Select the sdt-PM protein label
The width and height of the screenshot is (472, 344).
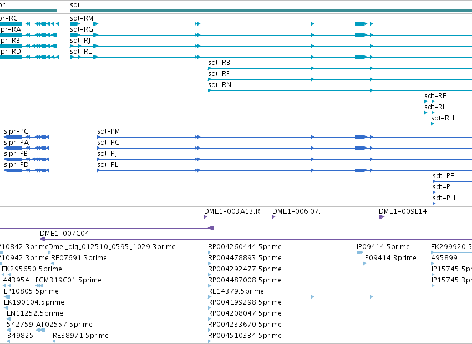(x=108, y=131)
